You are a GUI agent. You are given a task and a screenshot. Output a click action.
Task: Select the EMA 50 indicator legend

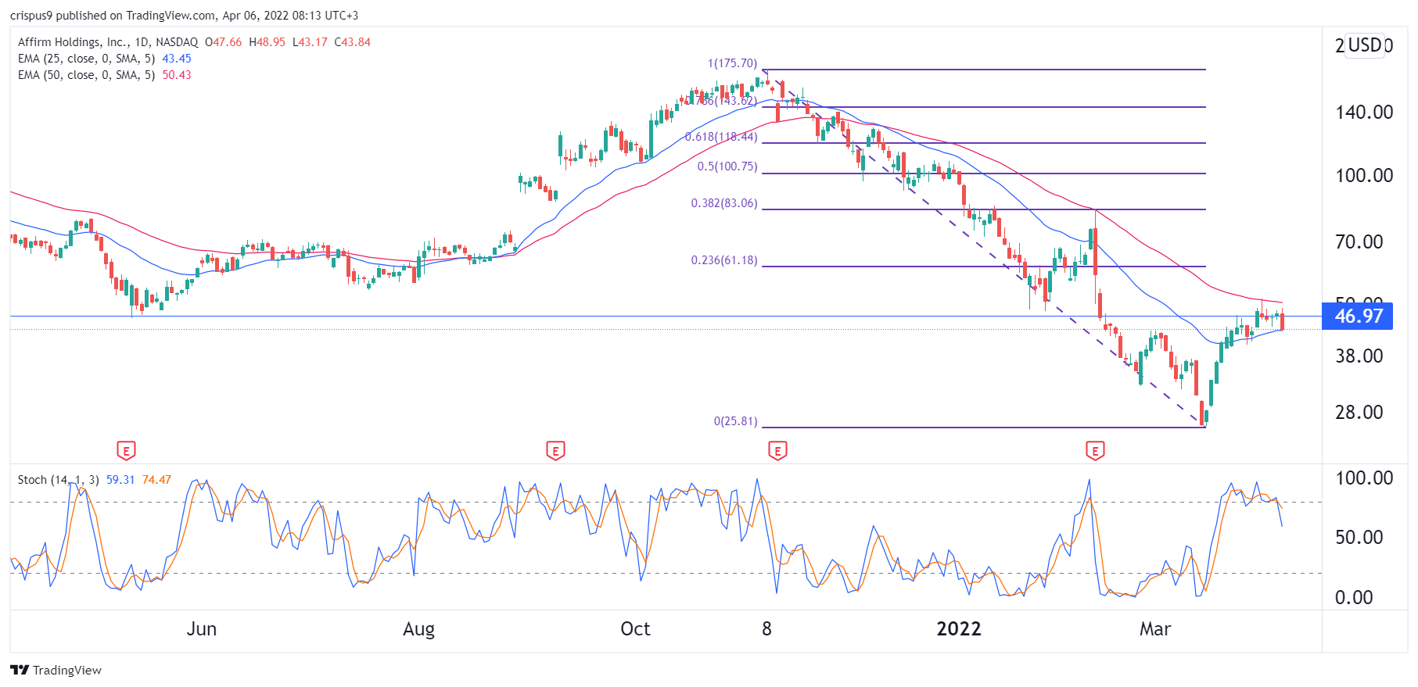86,75
